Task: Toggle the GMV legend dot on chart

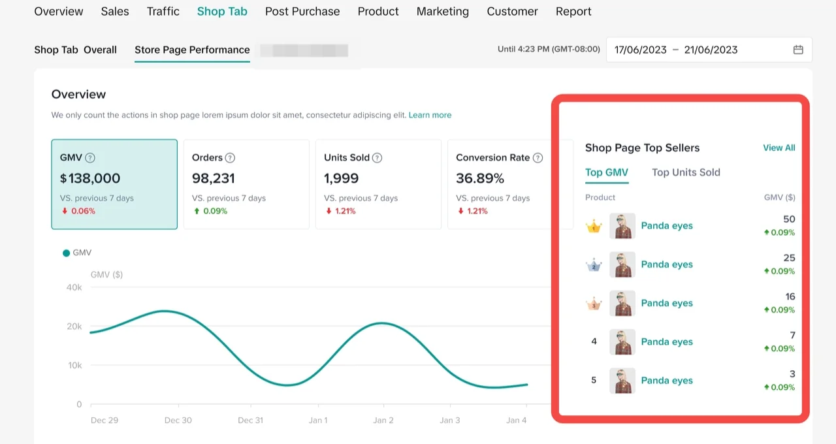Action: pyautogui.click(x=66, y=253)
